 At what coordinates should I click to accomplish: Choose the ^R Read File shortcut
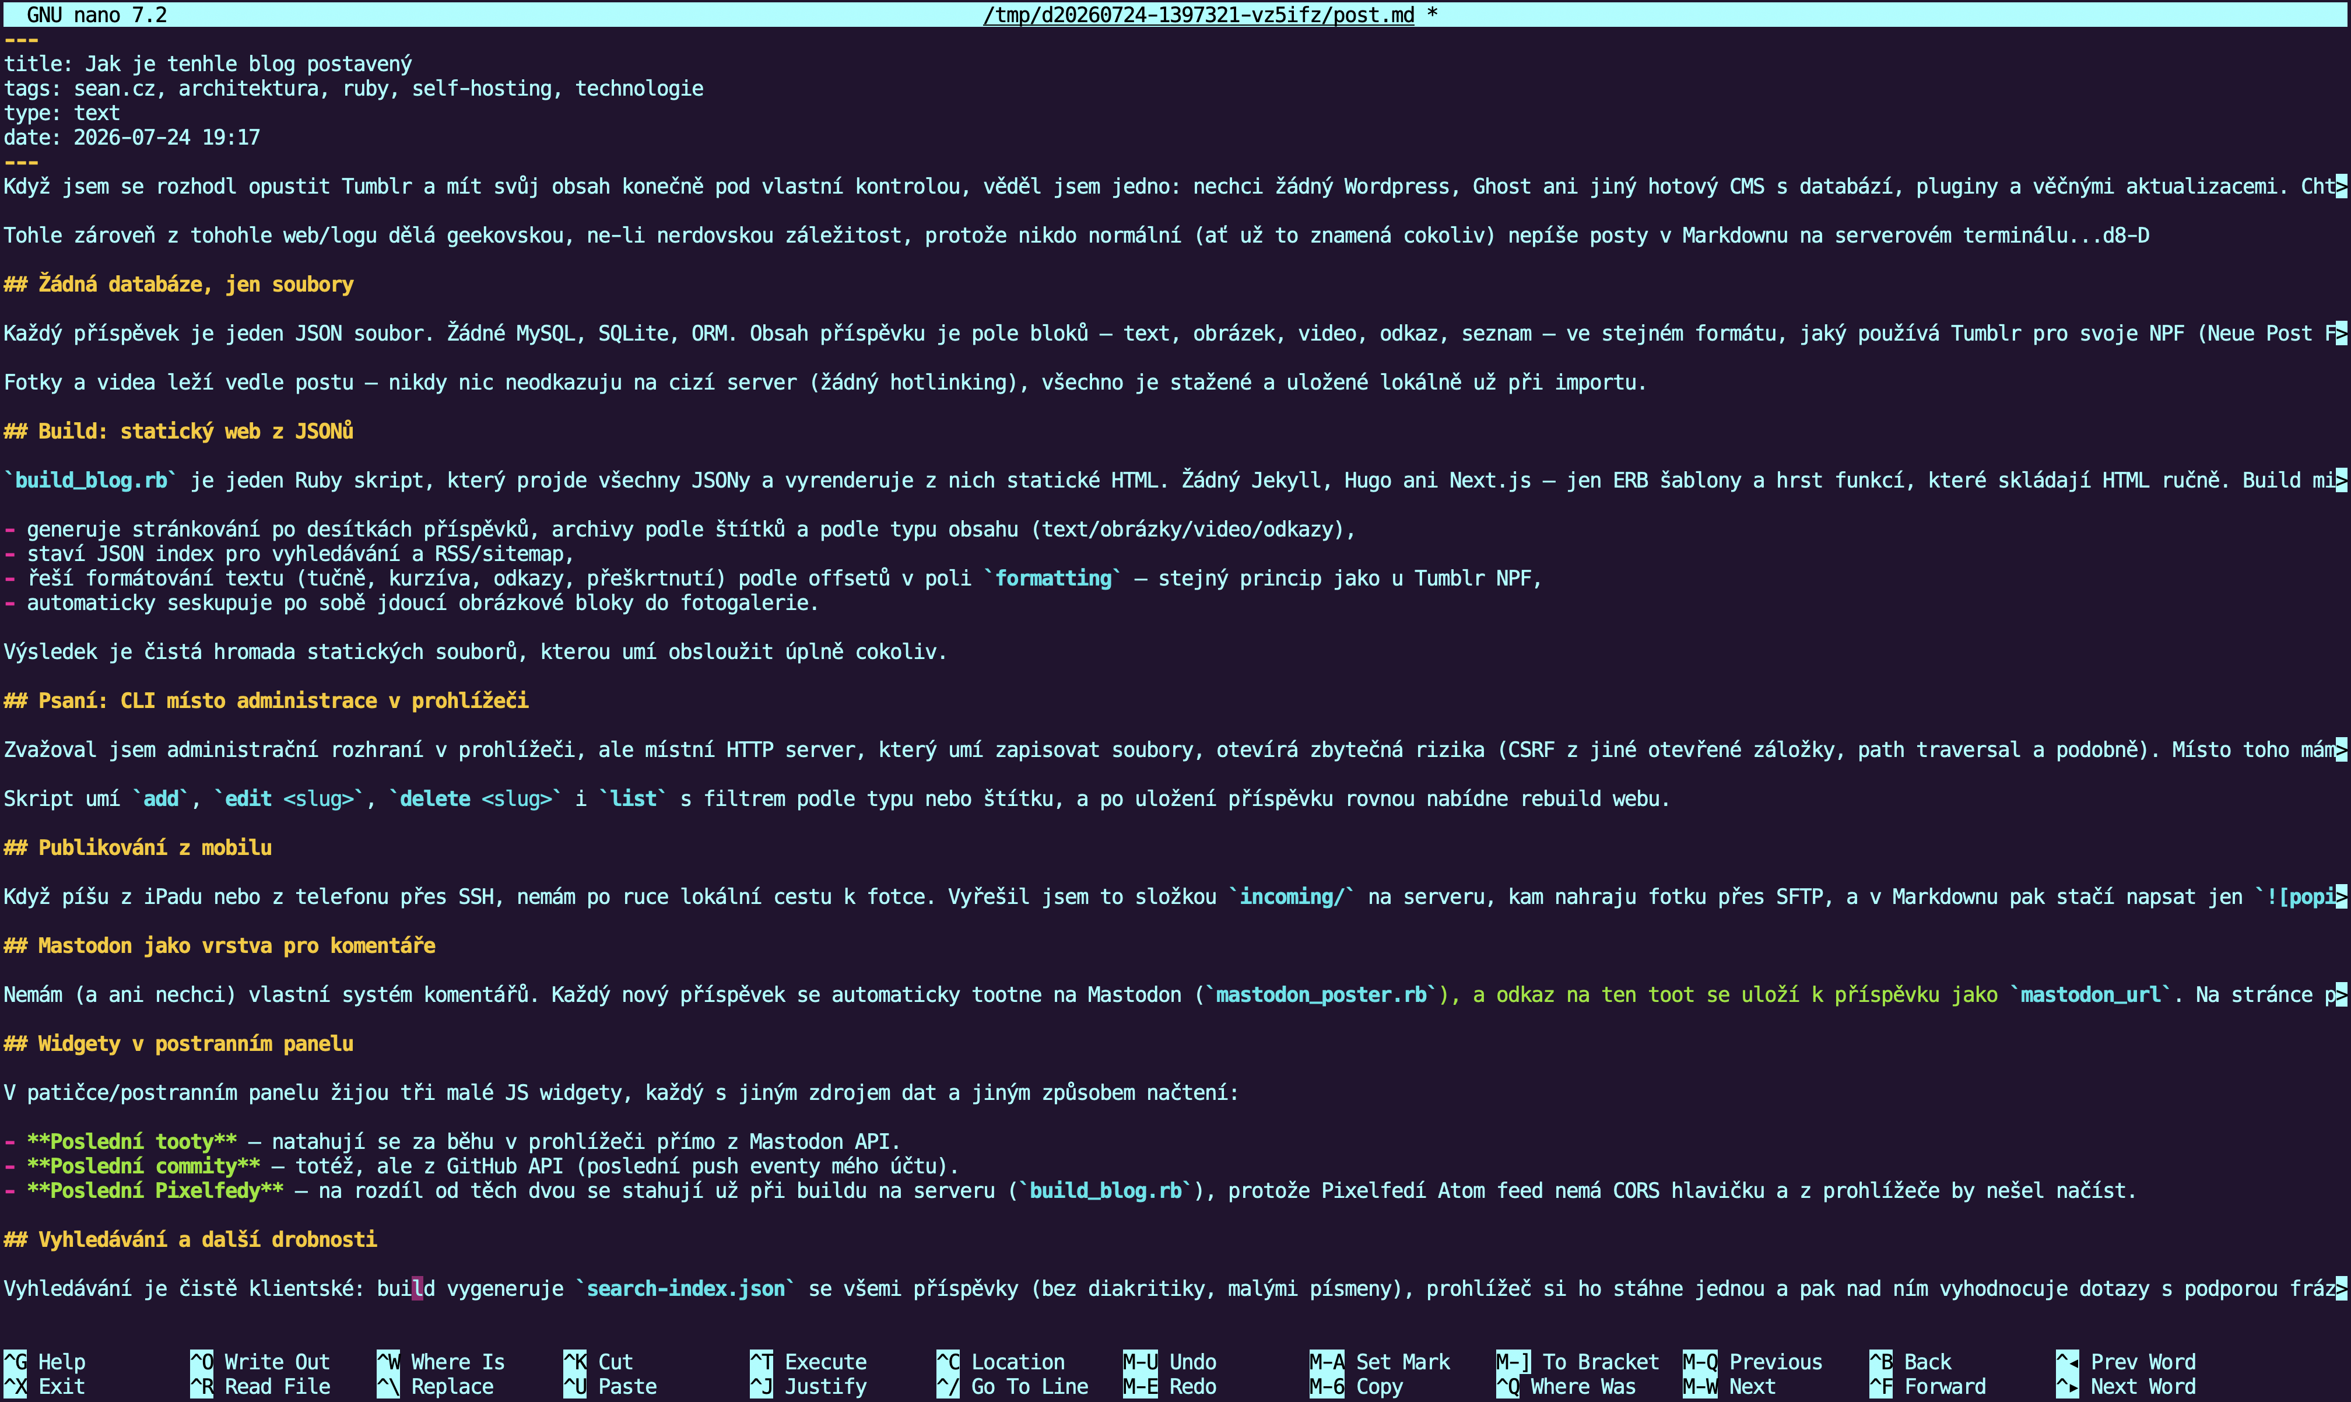pyautogui.click(x=259, y=1386)
